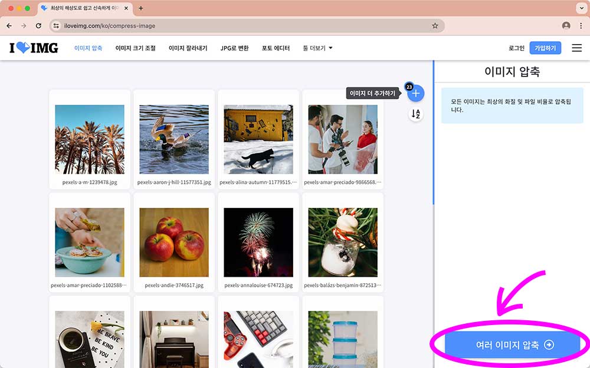Click the address bar URL
Image resolution: width=590 pixels, height=368 pixels.
coord(110,26)
